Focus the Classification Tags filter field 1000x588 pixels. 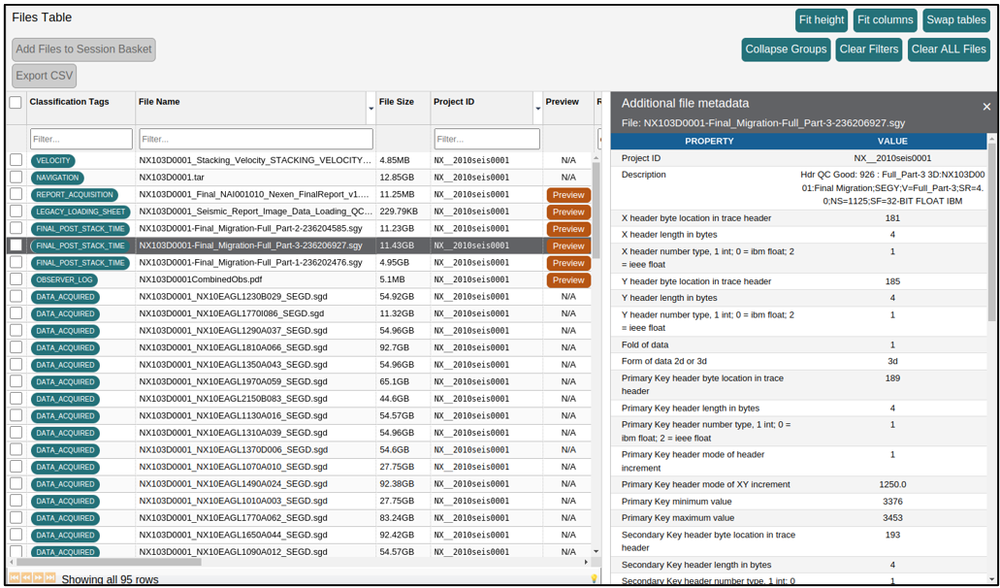[x=81, y=139]
